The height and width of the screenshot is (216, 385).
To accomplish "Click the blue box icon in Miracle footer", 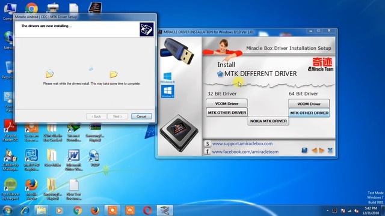I will [x=304, y=150].
